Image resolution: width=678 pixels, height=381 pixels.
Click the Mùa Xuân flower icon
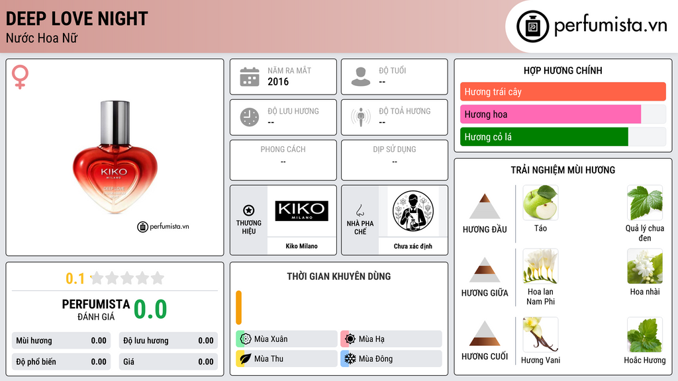tap(246, 339)
